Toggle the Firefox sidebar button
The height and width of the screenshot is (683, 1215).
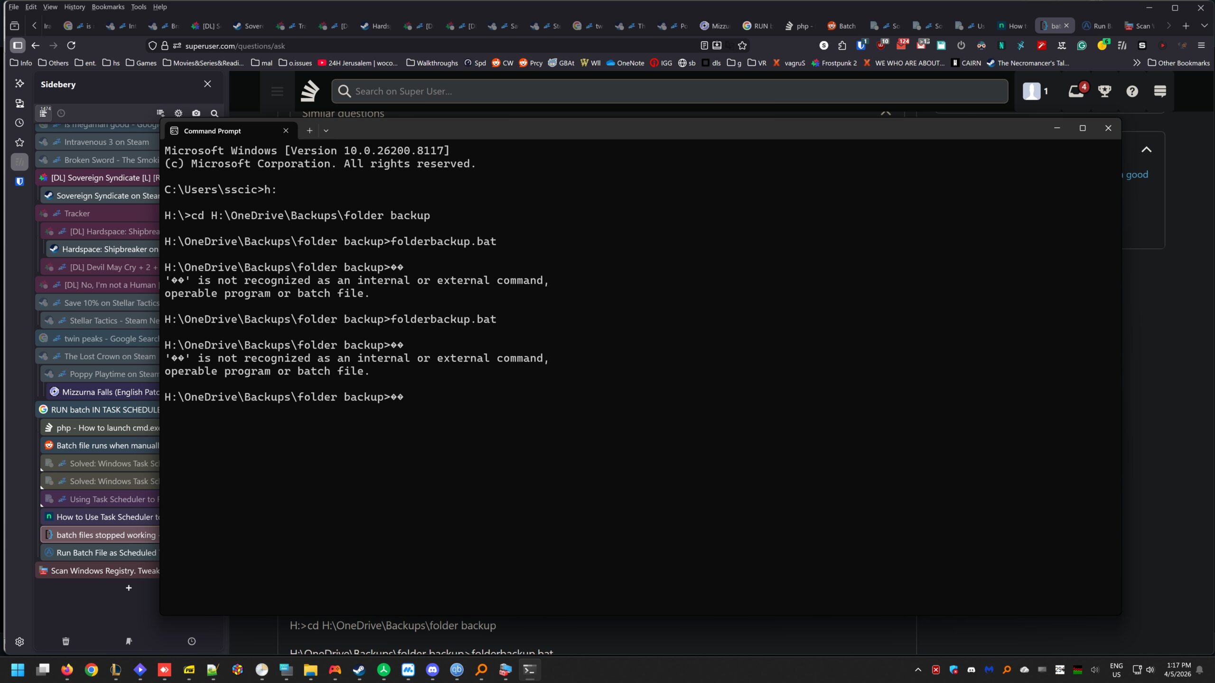(18, 46)
